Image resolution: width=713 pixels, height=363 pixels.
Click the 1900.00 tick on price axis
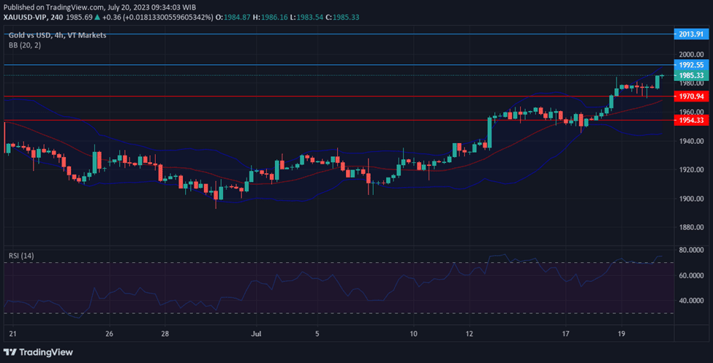690,199
